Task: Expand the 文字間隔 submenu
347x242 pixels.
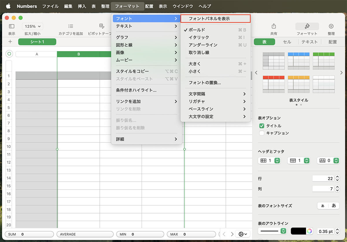Action: click(x=215, y=94)
